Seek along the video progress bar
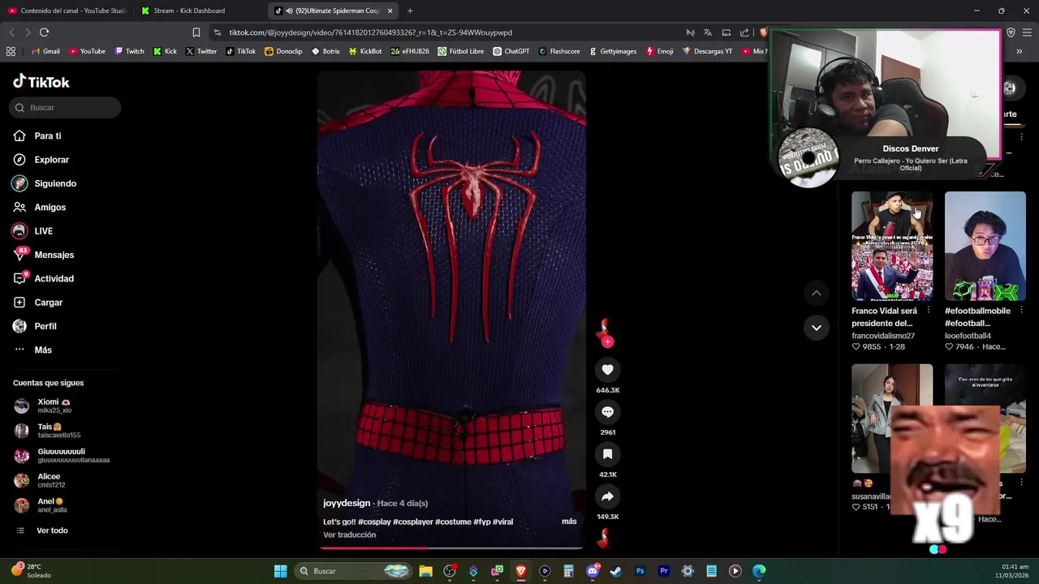Screen dimensions: 1039x584 pos(451,548)
